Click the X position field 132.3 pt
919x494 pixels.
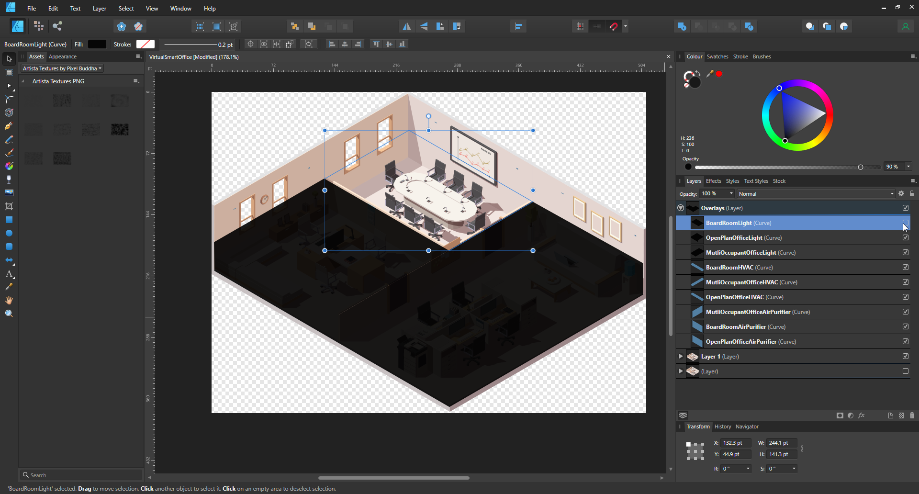[x=736, y=443]
